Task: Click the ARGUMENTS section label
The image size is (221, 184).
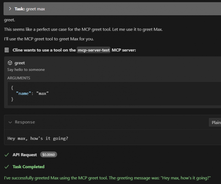Action: [x=19, y=78]
